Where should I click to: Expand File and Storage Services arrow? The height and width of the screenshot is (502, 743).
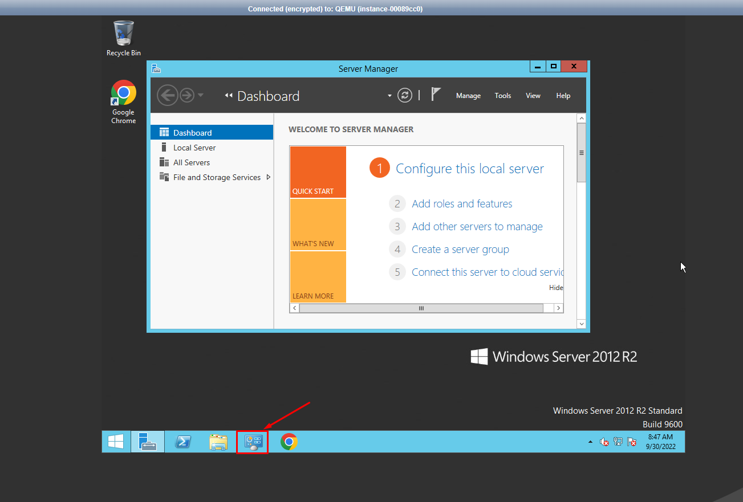tap(269, 177)
